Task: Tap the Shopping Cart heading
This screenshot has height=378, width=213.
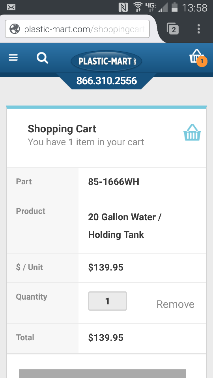Action: pyautogui.click(x=62, y=129)
